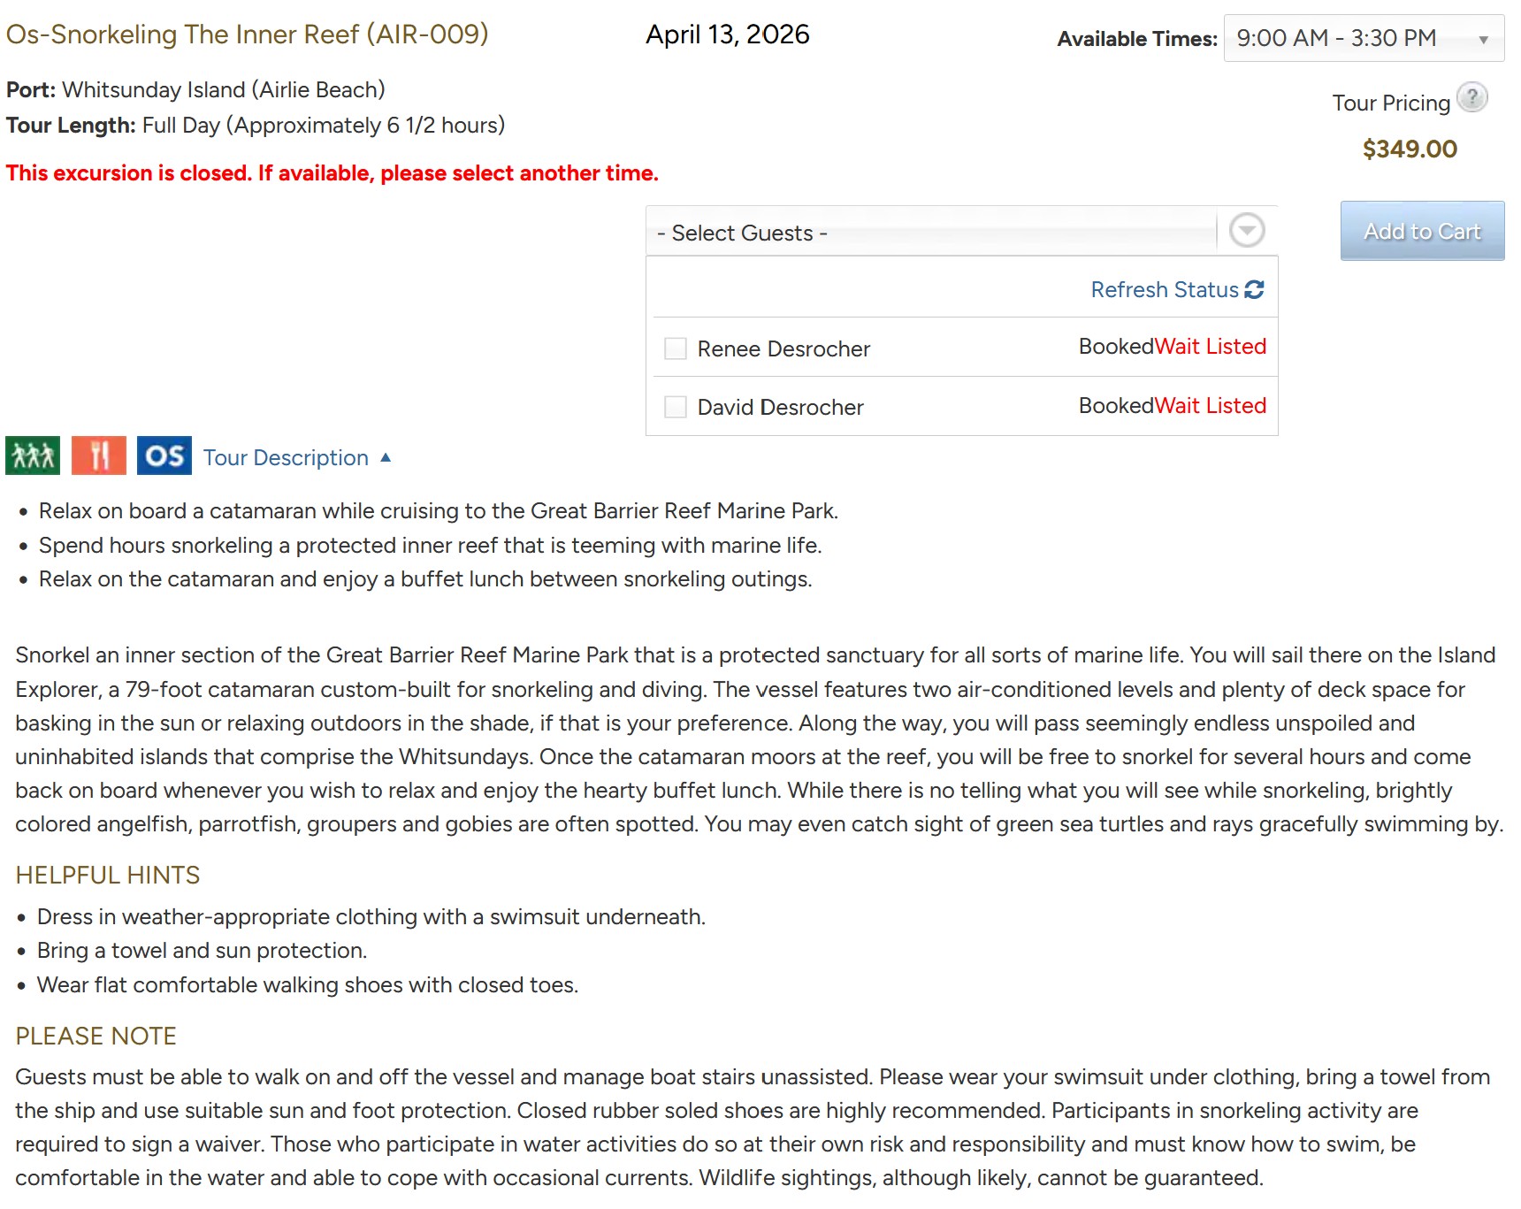
Task: Select guest name David Desrocher
Action: click(x=780, y=408)
